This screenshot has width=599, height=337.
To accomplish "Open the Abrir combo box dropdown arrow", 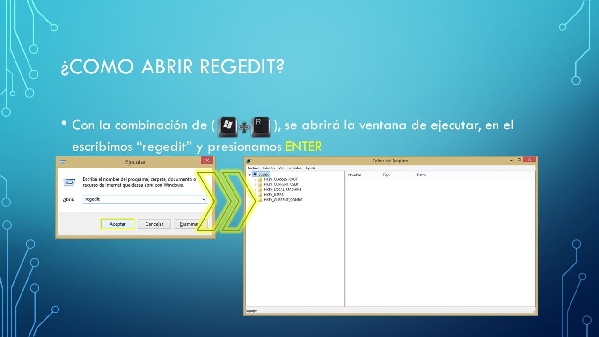I will (204, 199).
